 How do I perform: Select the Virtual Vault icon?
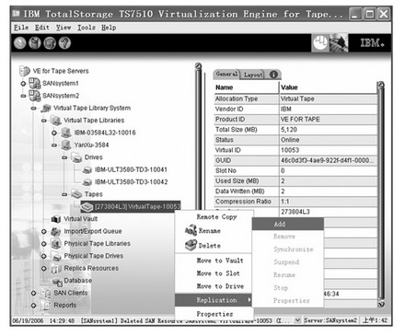tap(56, 219)
